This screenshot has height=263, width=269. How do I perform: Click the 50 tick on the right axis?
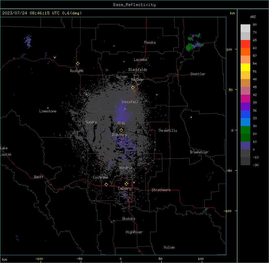[231, 90]
